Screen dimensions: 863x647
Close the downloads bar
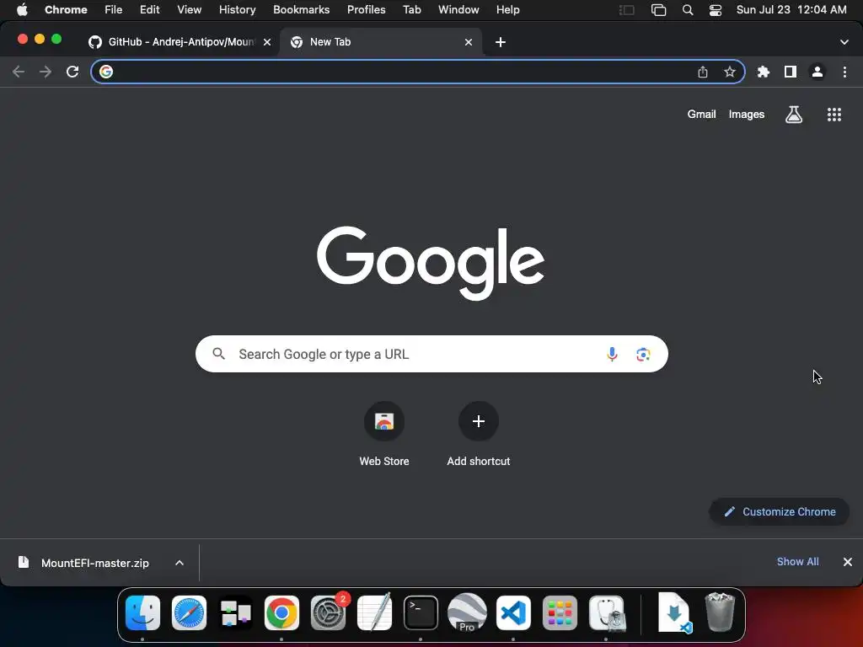(848, 562)
